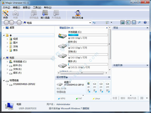Expand the 视频 folder node
The height and width of the screenshot is (113, 151).
(x=7, y=39)
